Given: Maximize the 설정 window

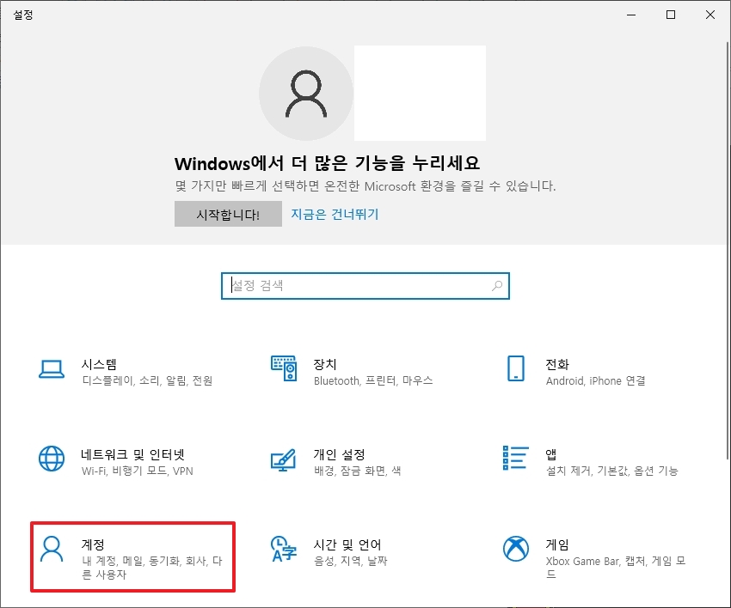Looking at the screenshot, I should (x=671, y=15).
